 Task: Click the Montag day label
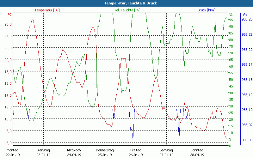coord(13,150)
